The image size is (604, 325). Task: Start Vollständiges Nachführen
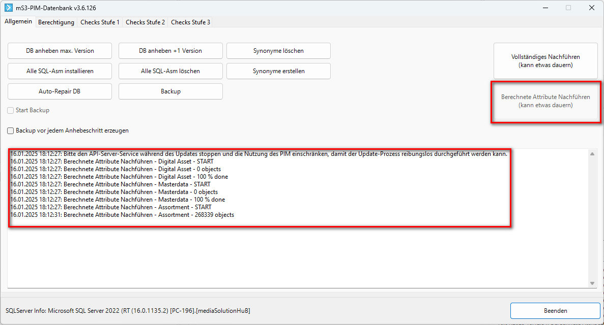(x=545, y=61)
